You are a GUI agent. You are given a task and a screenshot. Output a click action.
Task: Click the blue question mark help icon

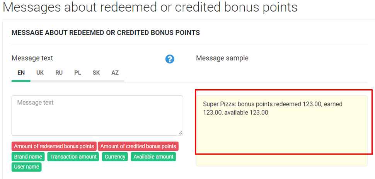(170, 59)
